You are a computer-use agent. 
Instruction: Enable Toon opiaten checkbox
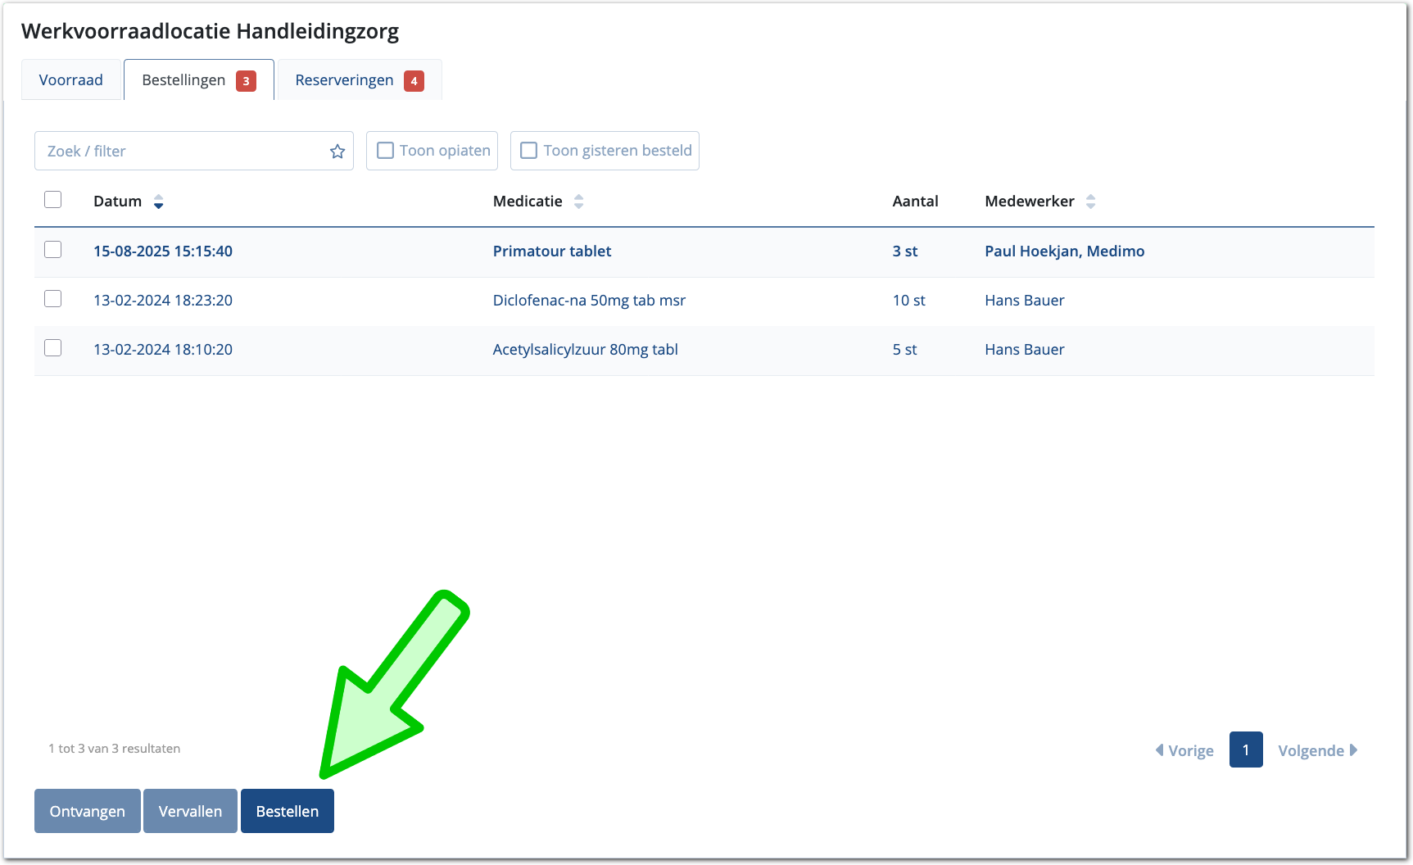pos(385,151)
